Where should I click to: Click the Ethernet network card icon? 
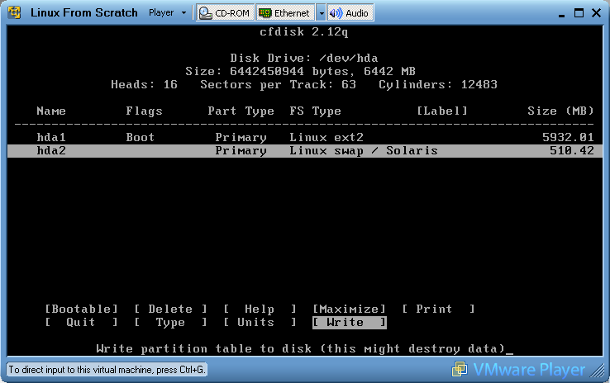click(x=265, y=13)
